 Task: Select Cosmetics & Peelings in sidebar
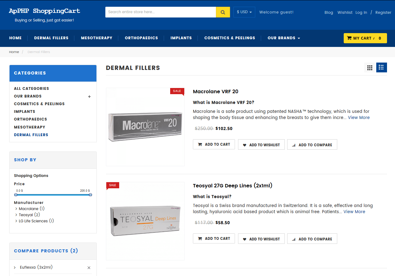tap(39, 104)
